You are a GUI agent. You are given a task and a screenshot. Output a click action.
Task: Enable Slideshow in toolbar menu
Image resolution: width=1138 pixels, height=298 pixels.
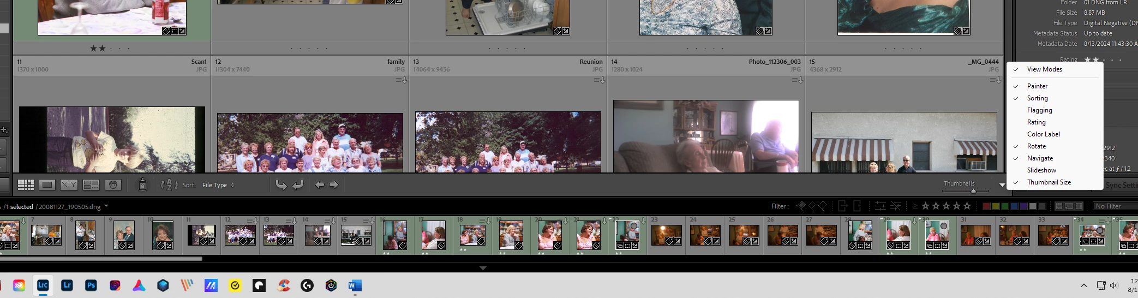click(1055, 170)
